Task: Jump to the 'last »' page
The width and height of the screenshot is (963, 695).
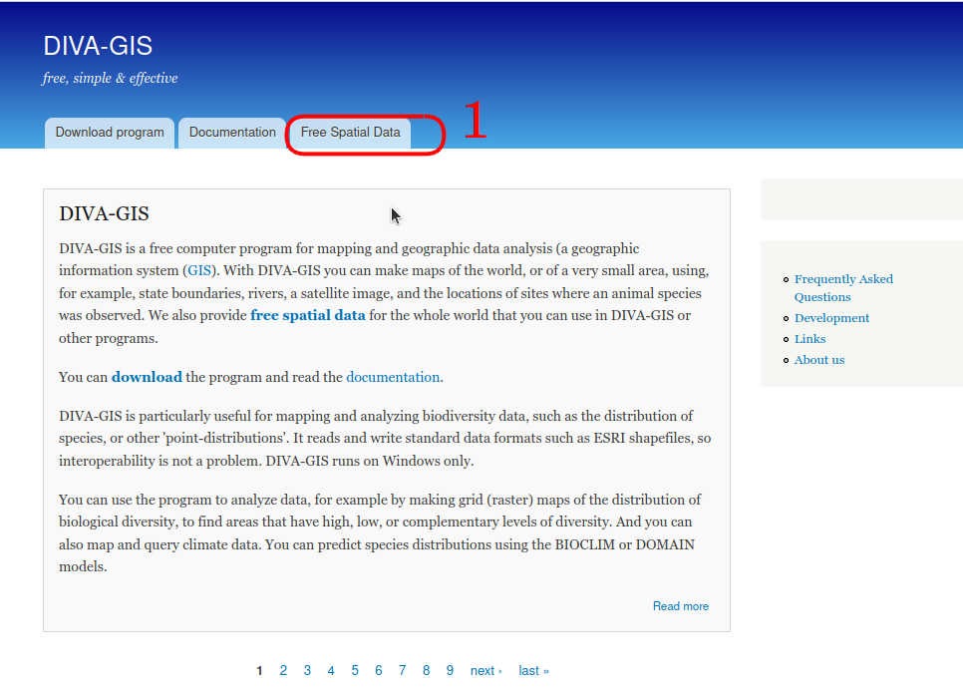Action: click(533, 670)
